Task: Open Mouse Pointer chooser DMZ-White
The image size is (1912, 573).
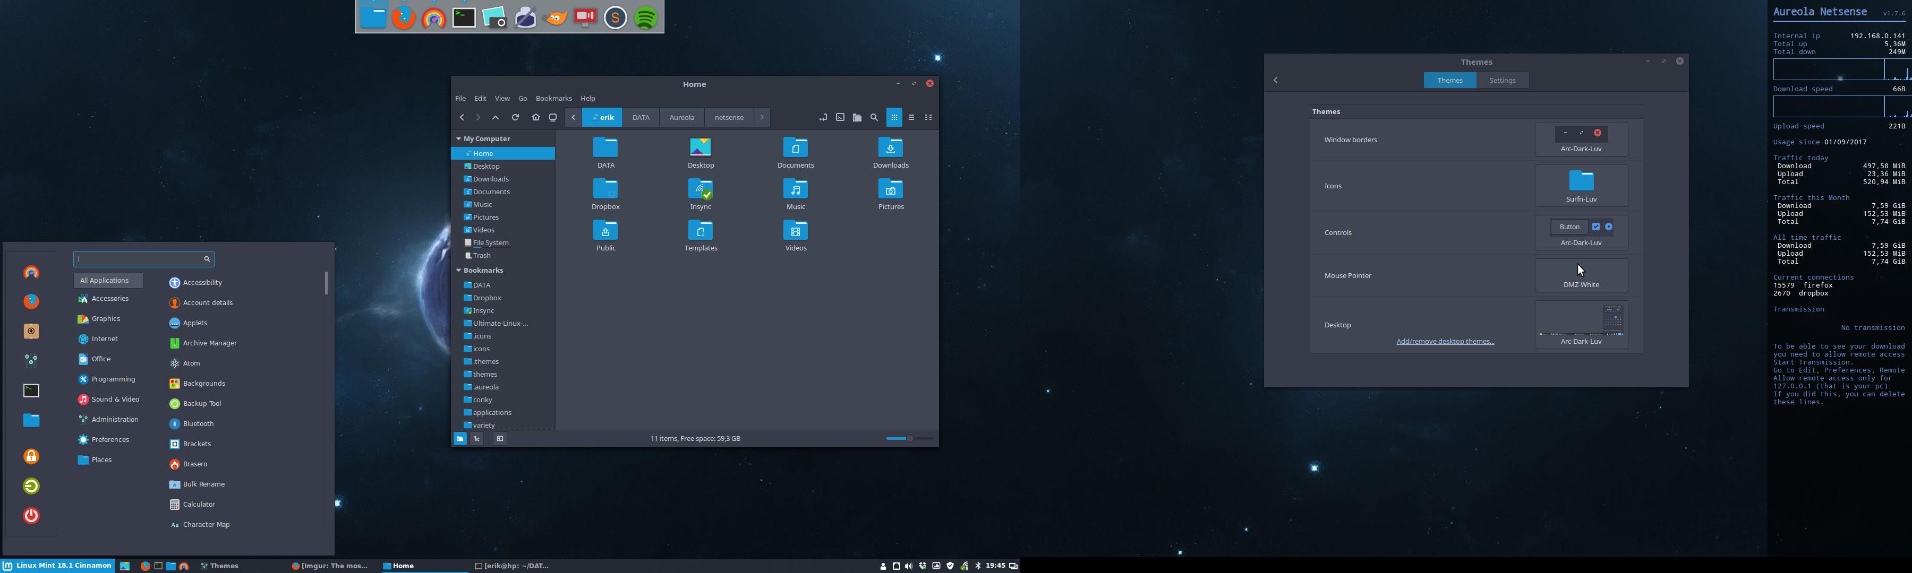Action: click(x=1581, y=276)
